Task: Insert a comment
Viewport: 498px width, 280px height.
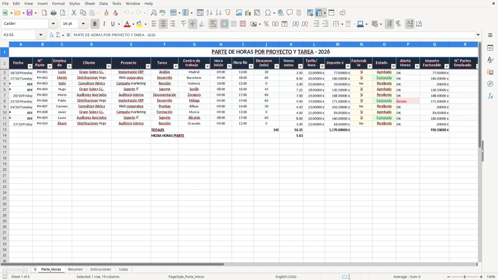Action: point(290,13)
